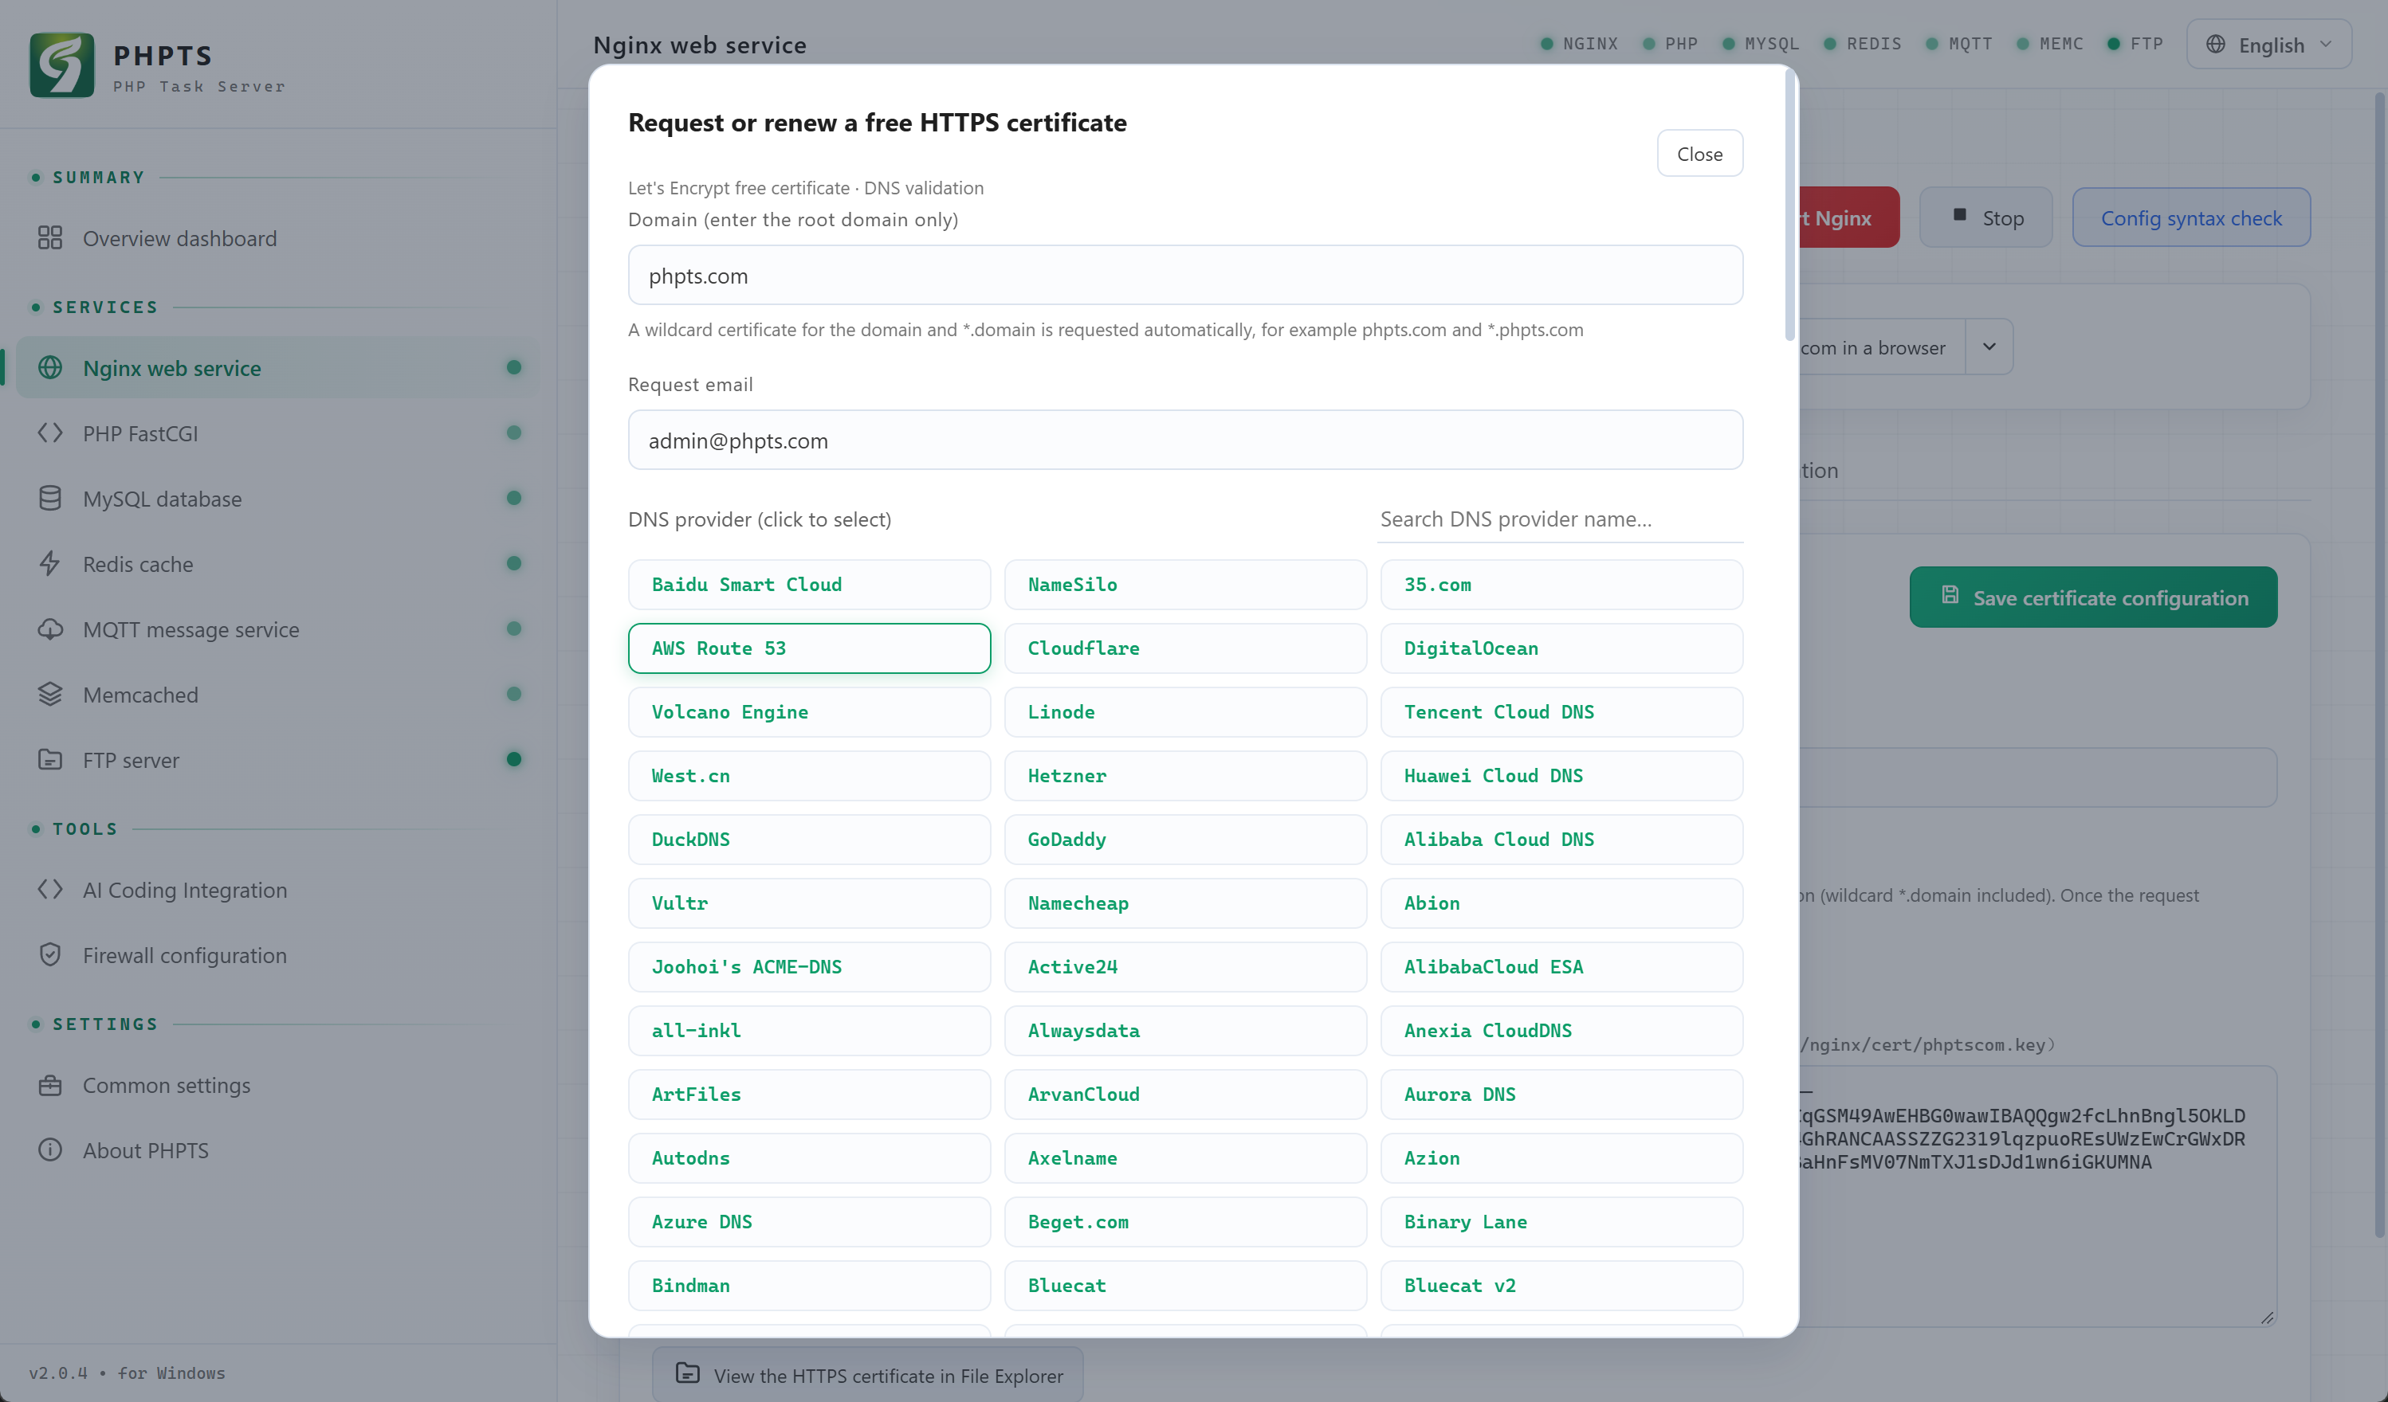Go to MySQL database page
This screenshot has width=2388, height=1402.
click(x=277, y=499)
